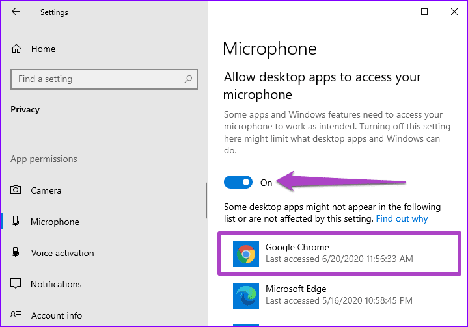Click the Google Chrome app icon
This screenshot has width=468, height=327.
click(246, 254)
